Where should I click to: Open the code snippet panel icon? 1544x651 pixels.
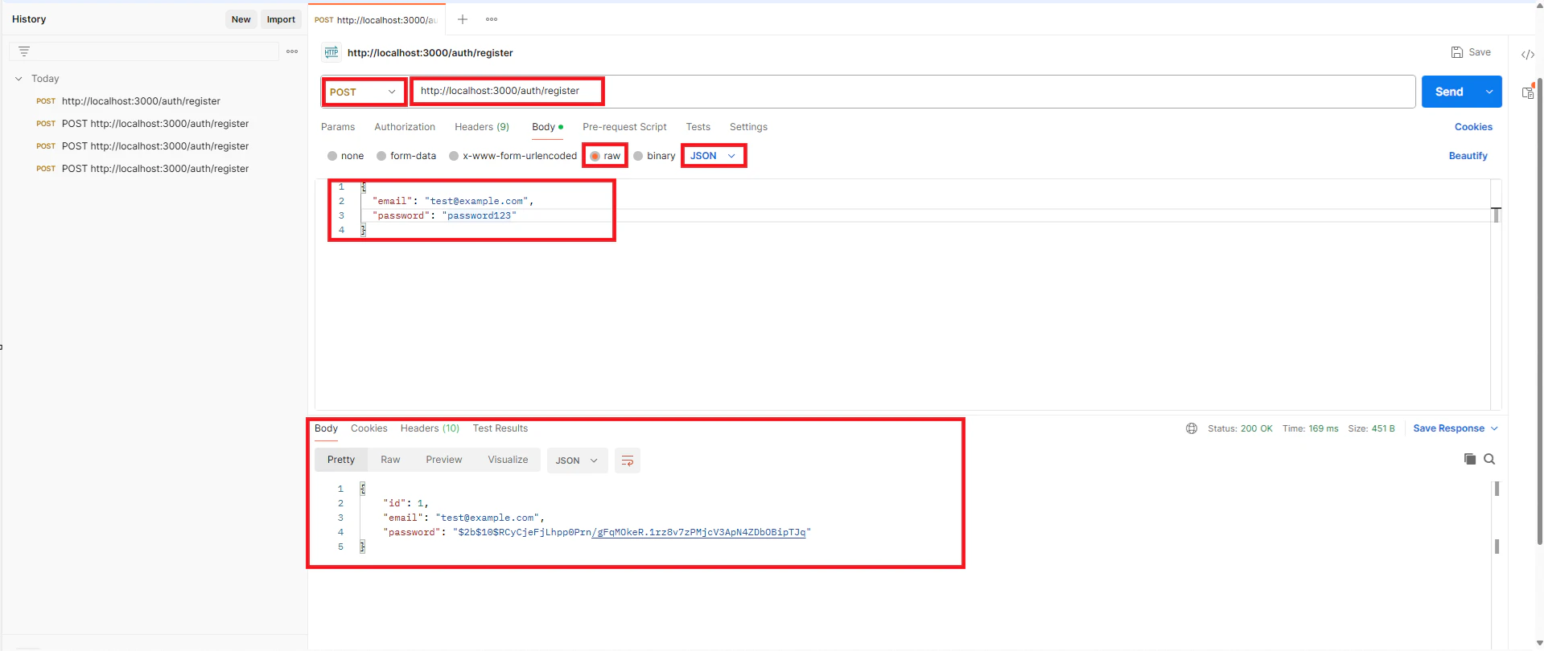(x=1527, y=55)
